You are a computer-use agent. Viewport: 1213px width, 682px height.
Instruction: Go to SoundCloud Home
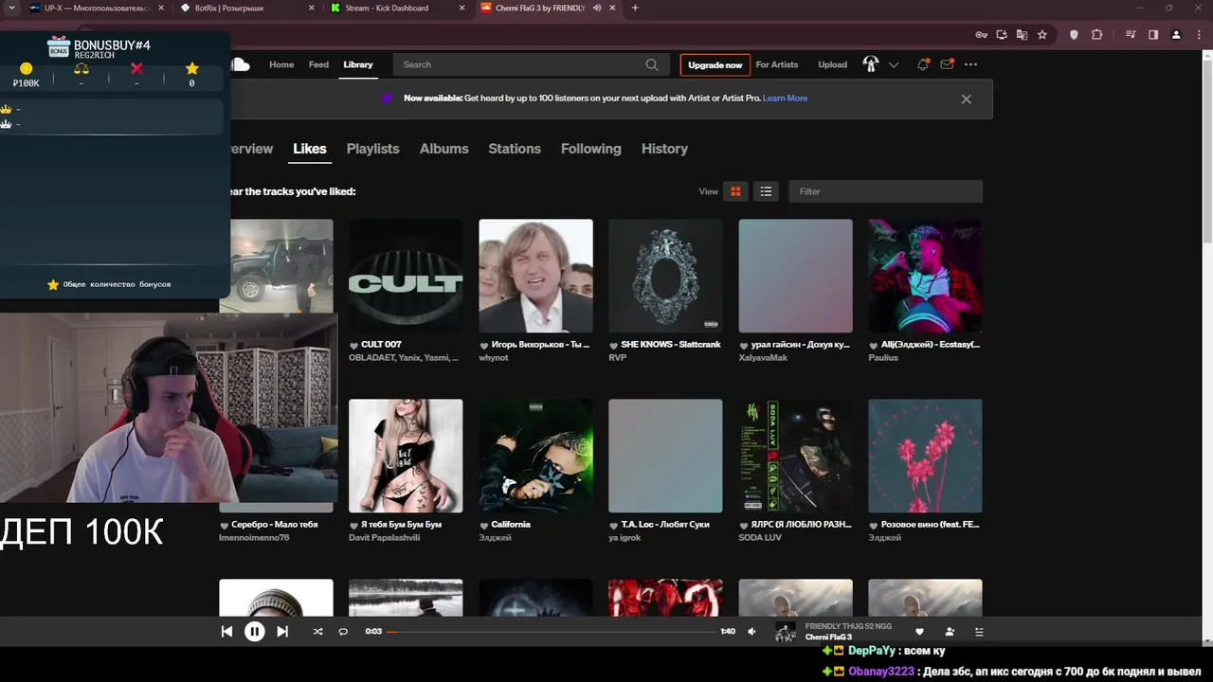pyautogui.click(x=281, y=64)
